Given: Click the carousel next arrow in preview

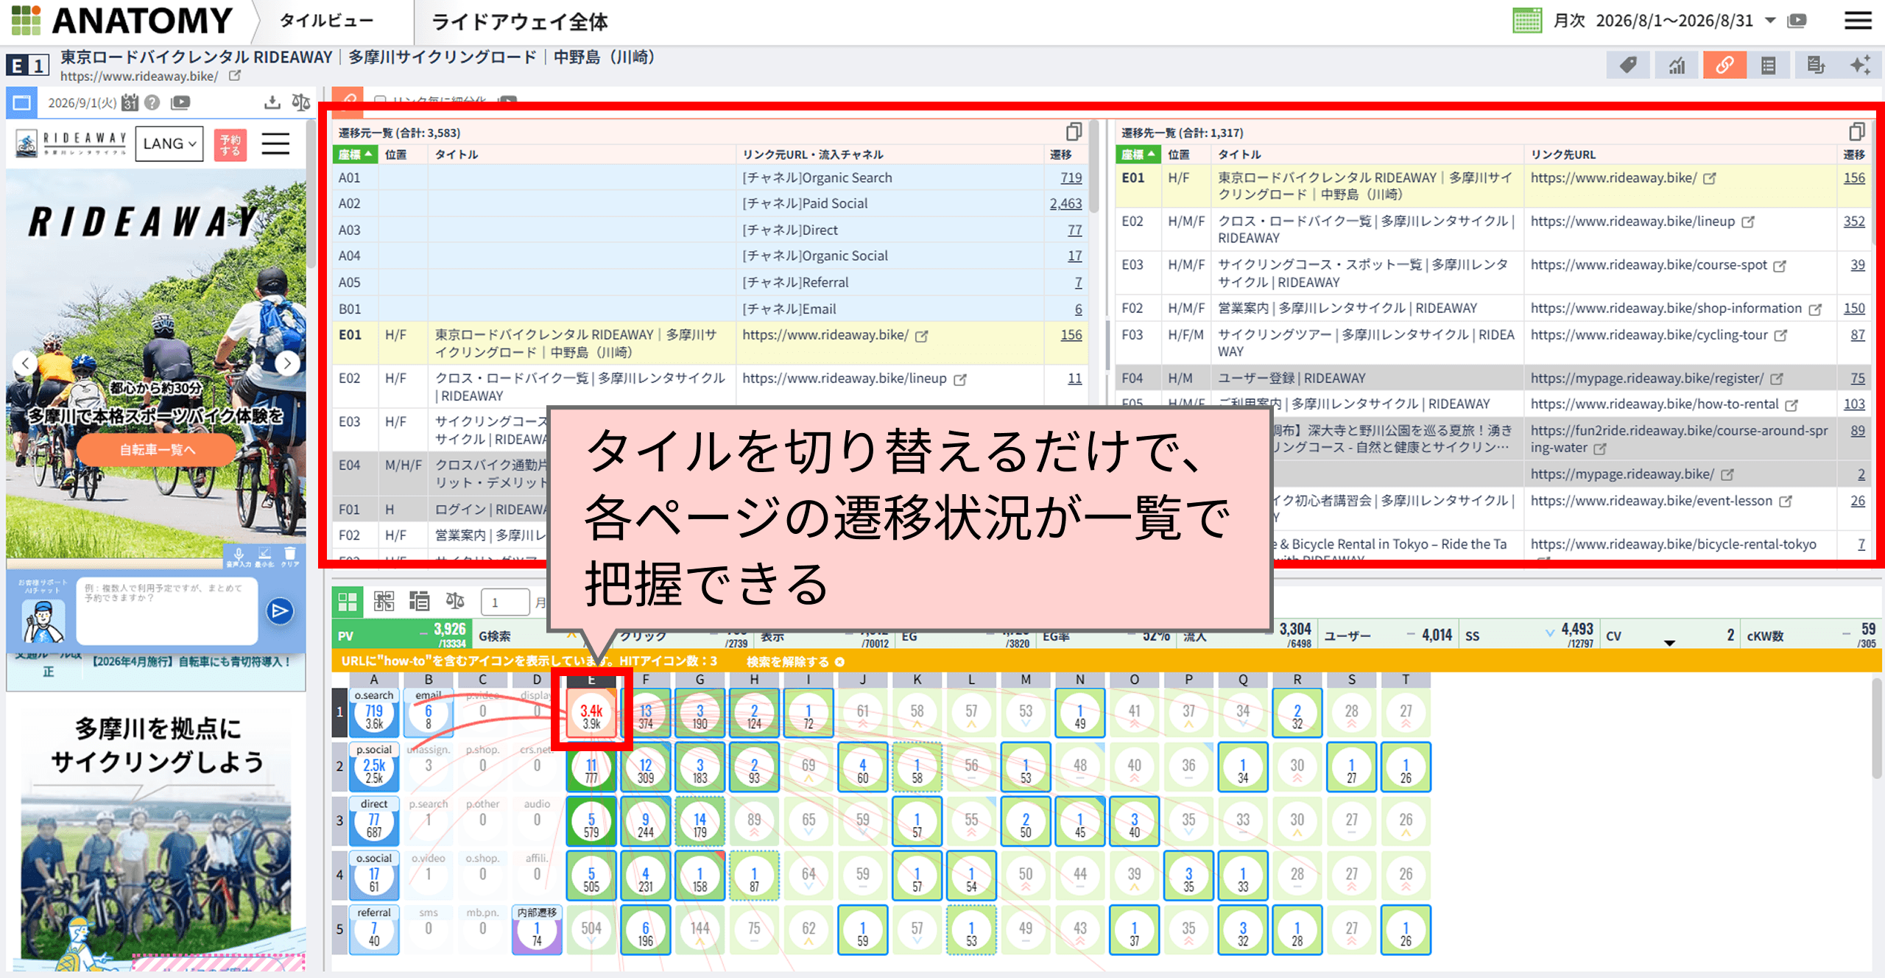Looking at the screenshot, I should 287,362.
